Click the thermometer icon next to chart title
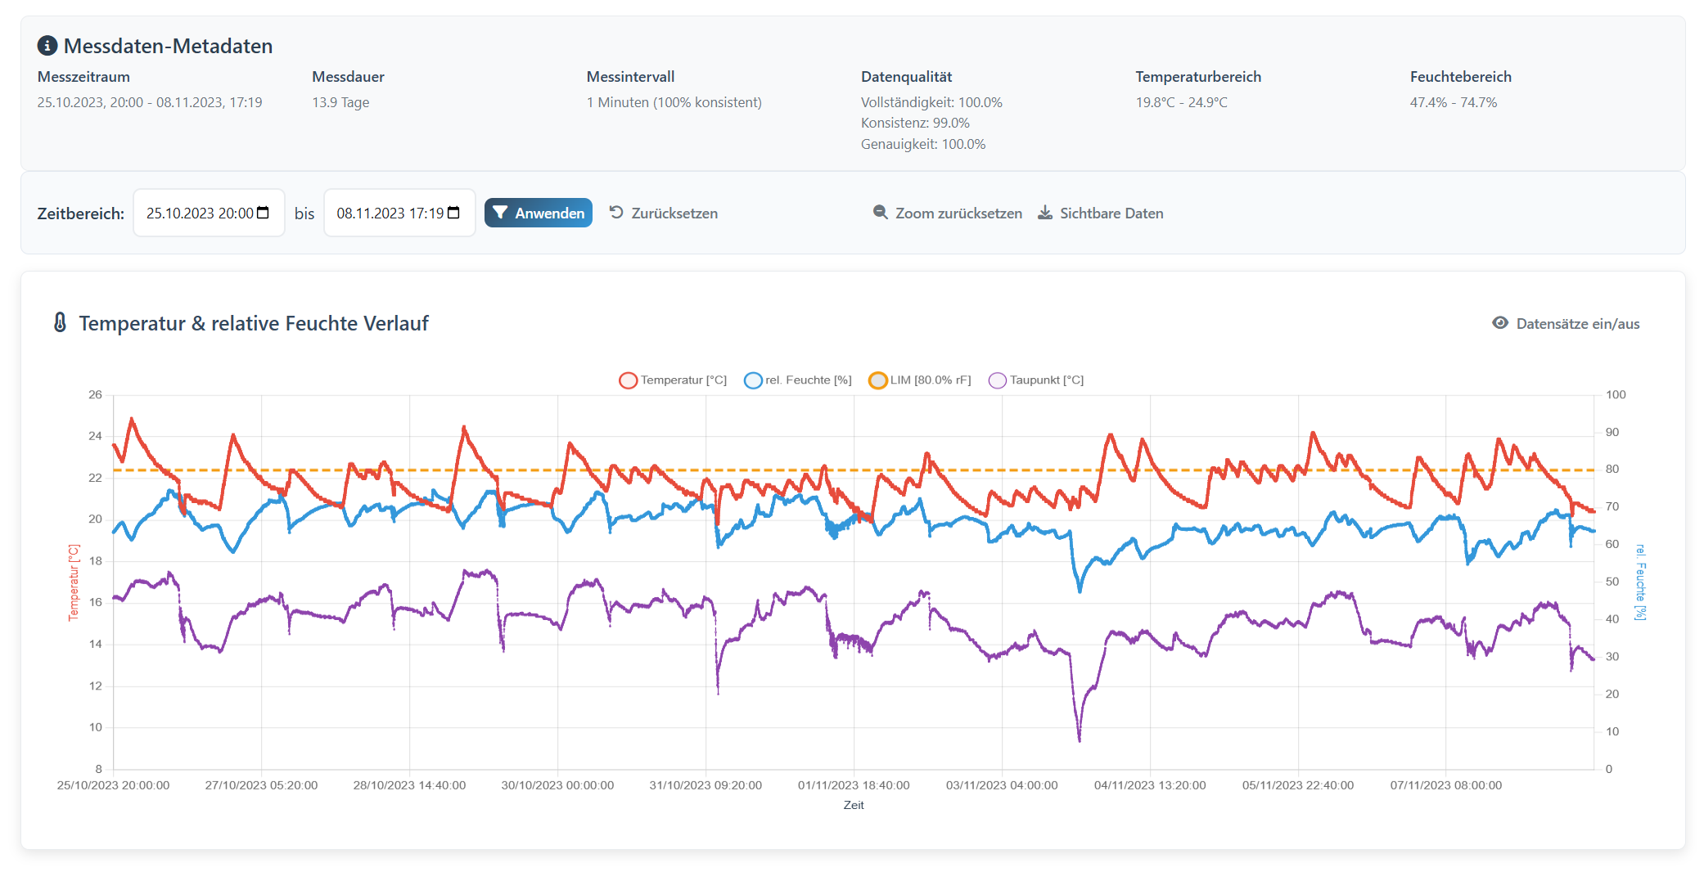This screenshot has width=1704, height=872. (x=60, y=323)
